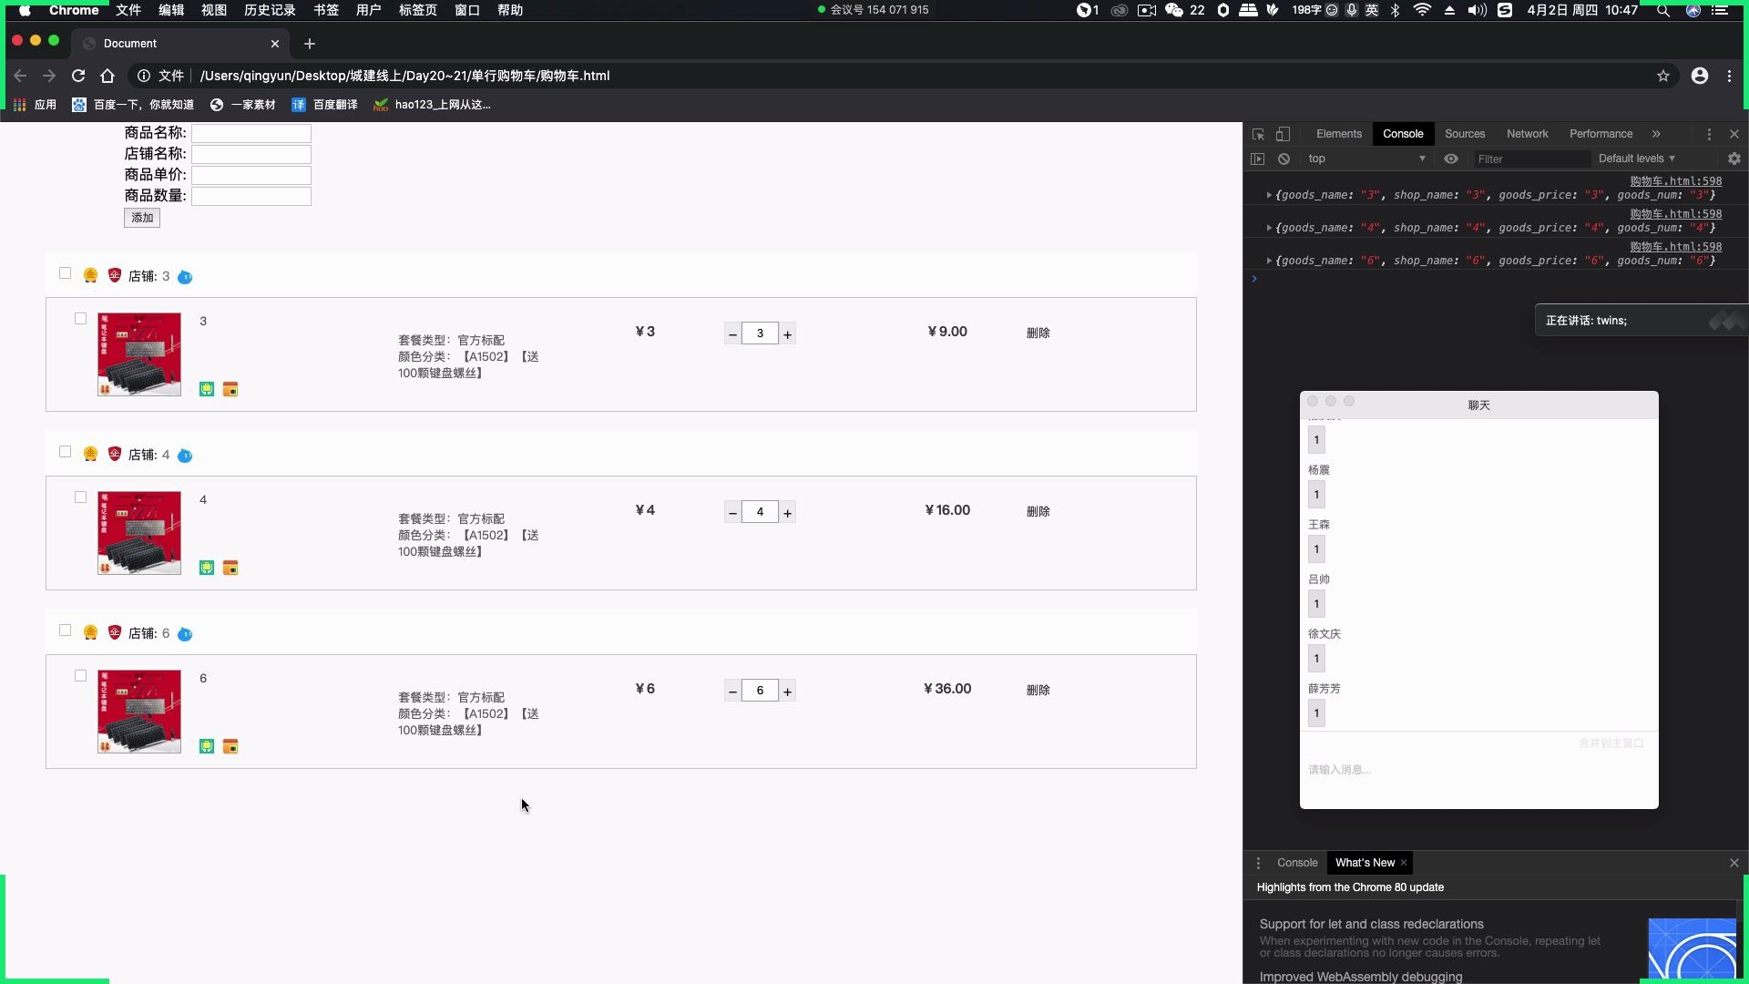
Task: Tick the 店铺: 3 shop checkbox
Action: (x=65, y=273)
